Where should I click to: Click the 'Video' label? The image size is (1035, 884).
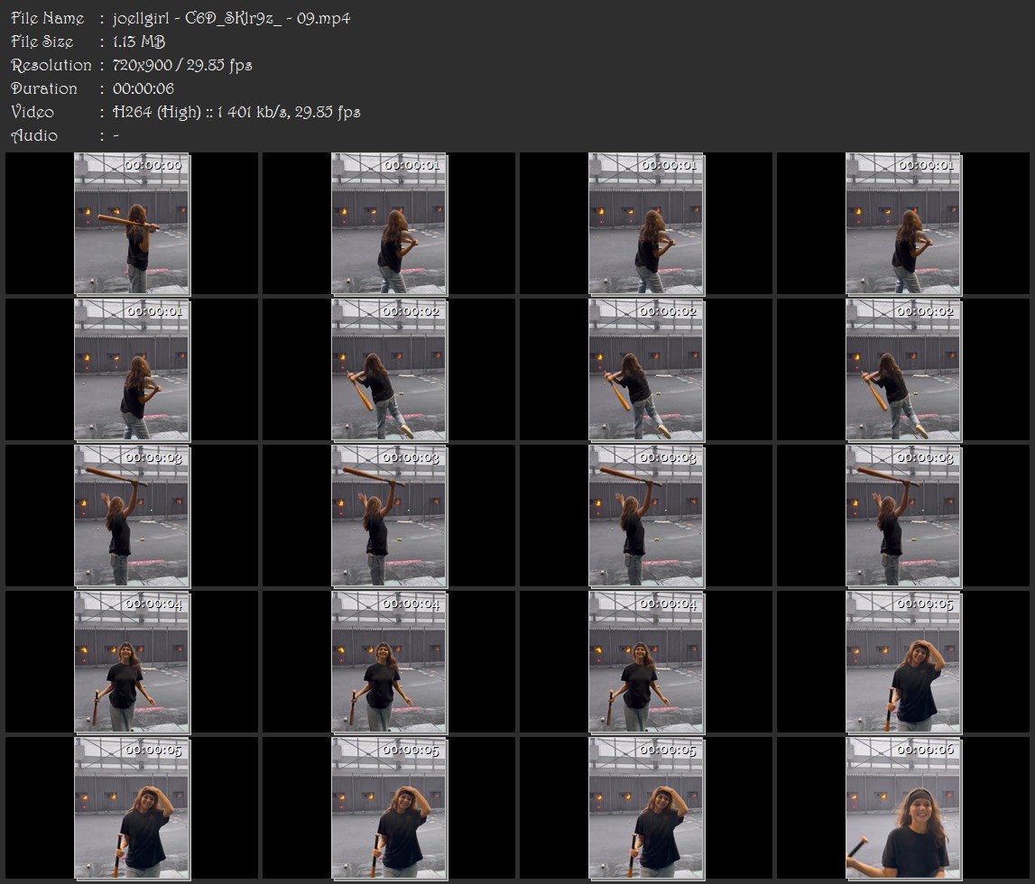pos(32,112)
